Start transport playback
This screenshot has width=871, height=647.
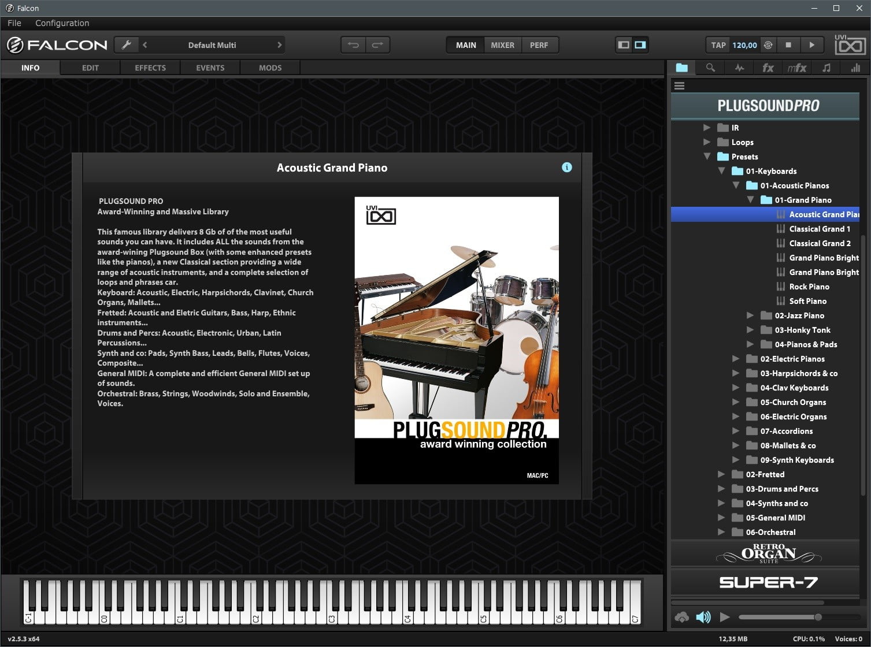coord(811,45)
